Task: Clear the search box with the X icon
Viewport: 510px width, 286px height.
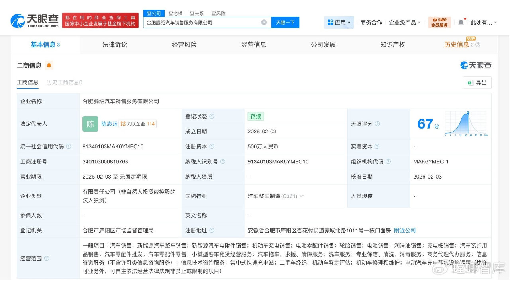Action: coord(264,22)
